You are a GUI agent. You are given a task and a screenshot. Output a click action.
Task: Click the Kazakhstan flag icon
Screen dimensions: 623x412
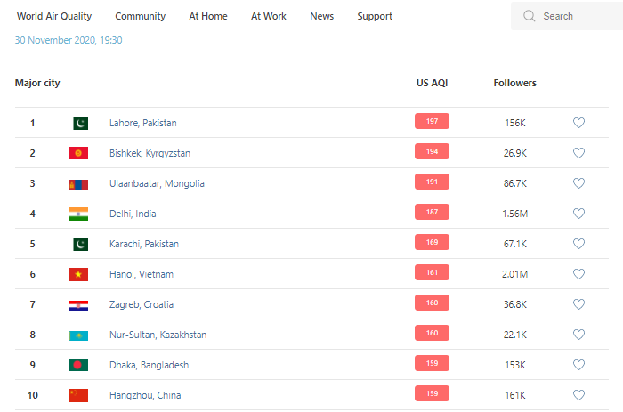[x=78, y=335]
